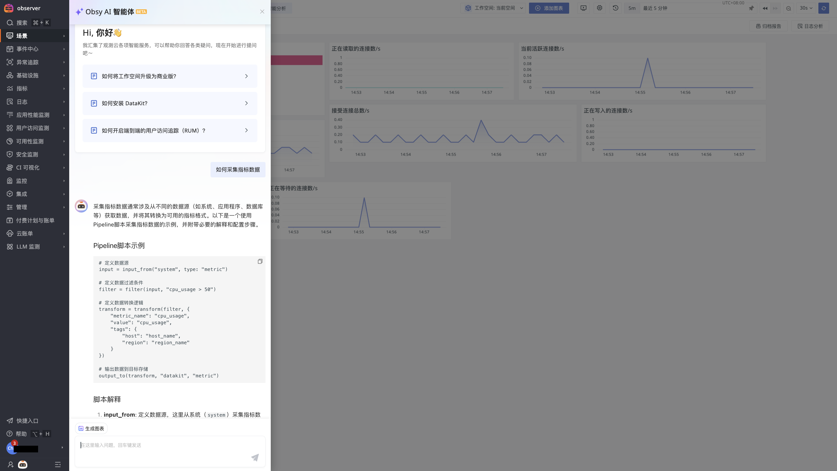Click the refresh icon at top right

click(824, 8)
